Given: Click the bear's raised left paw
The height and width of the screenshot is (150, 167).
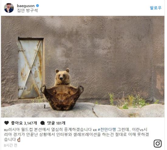Looking at the screenshot, I should (x=81, y=88).
